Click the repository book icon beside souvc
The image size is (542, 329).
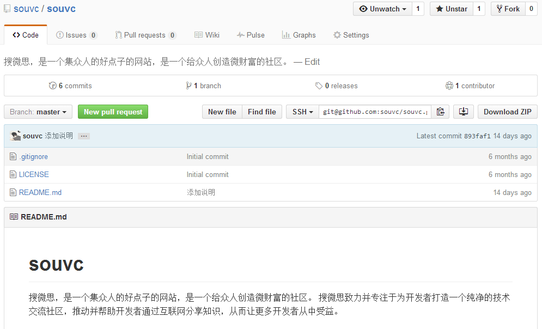[7, 9]
